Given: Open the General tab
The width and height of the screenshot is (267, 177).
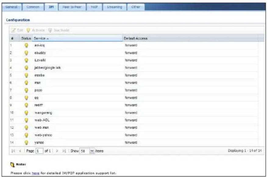Looking at the screenshot, I should click(11, 7).
